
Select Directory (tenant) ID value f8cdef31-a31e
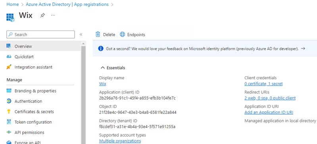[137, 127]
